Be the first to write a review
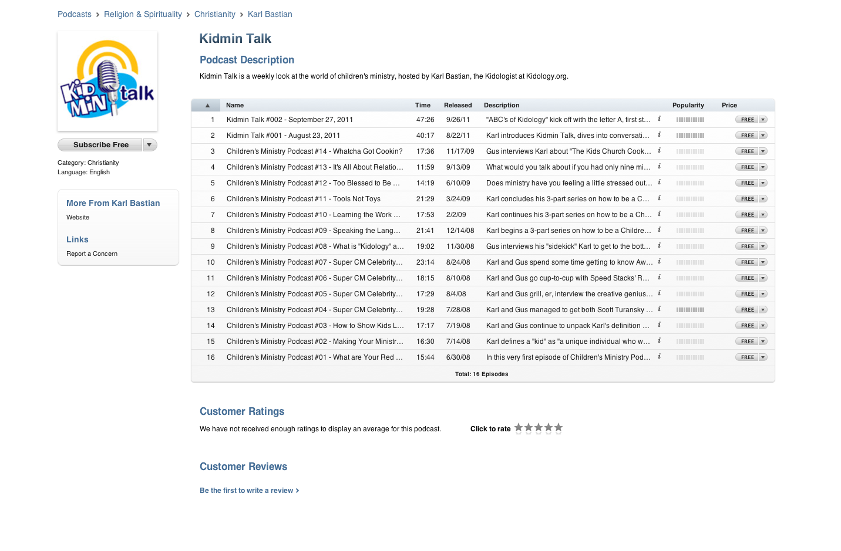841x551 pixels. click(x=250, y=491)
